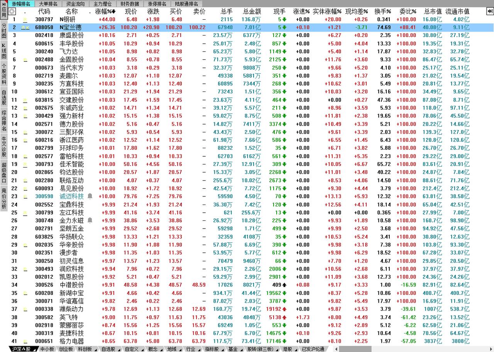494x352 pixels.
Task: Open the 个股资料 sidebar view
Action: [x=4, y=74]
